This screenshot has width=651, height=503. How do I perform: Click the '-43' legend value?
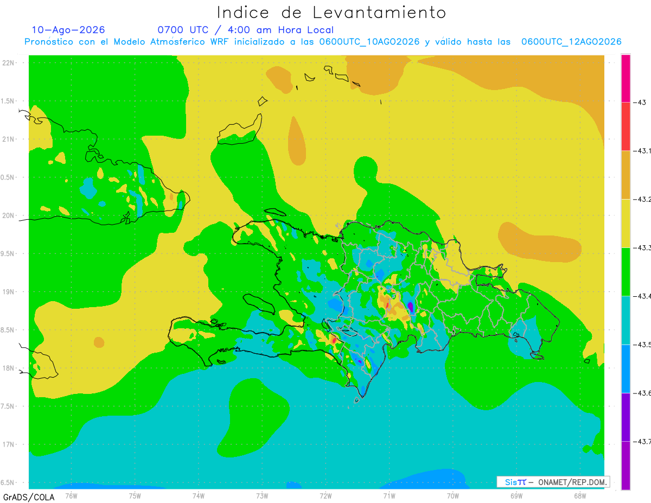pos(641,103)
